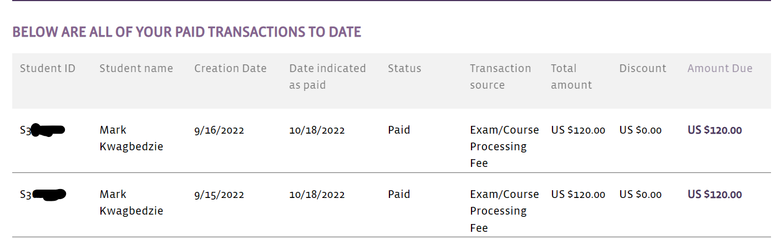Select the "Amount Due" column header
Screen dimensions: 781x239
click(x=720, y=69)
